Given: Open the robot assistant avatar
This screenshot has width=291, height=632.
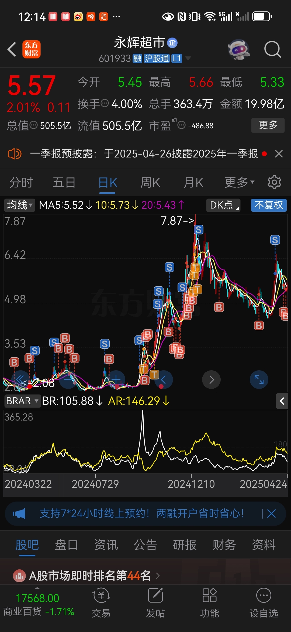Looking at the screenshot, I should coord(239,49).
